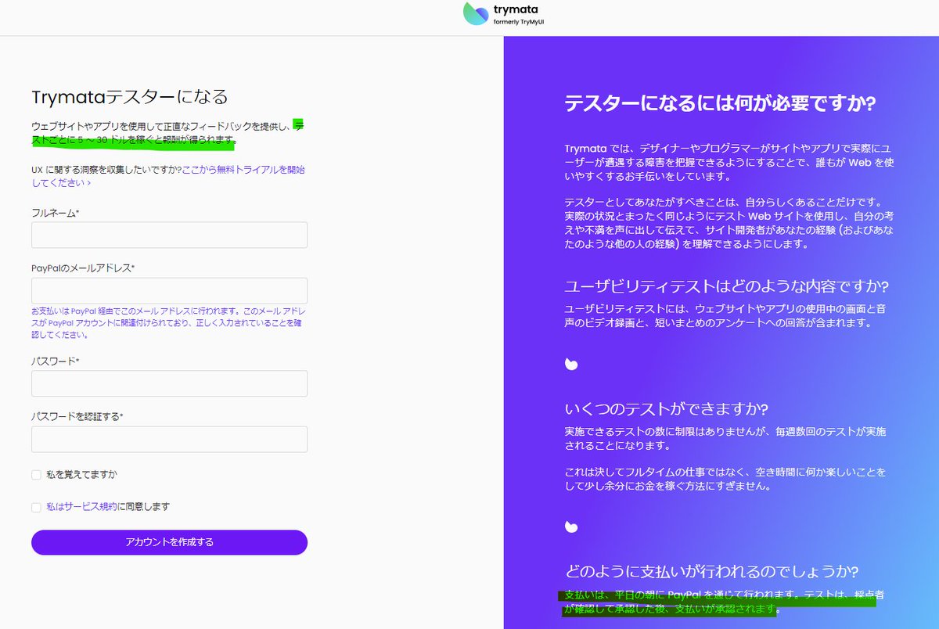Click the PayPalのメールアドレス input field

[x=169, y=290]
